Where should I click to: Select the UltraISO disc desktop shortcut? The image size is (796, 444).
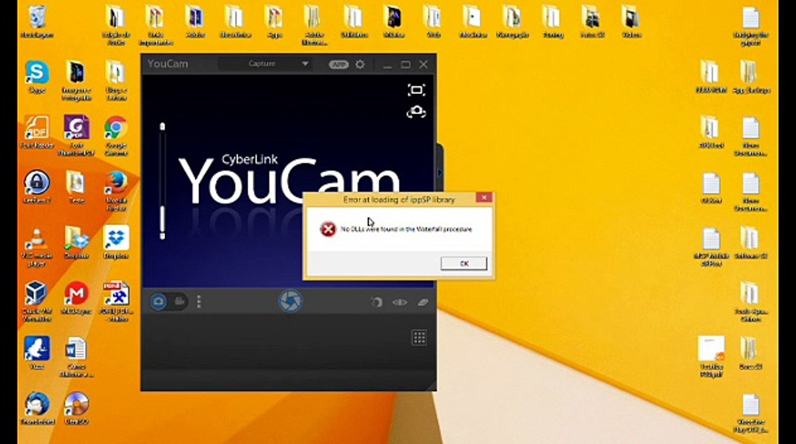pos(76,408)
